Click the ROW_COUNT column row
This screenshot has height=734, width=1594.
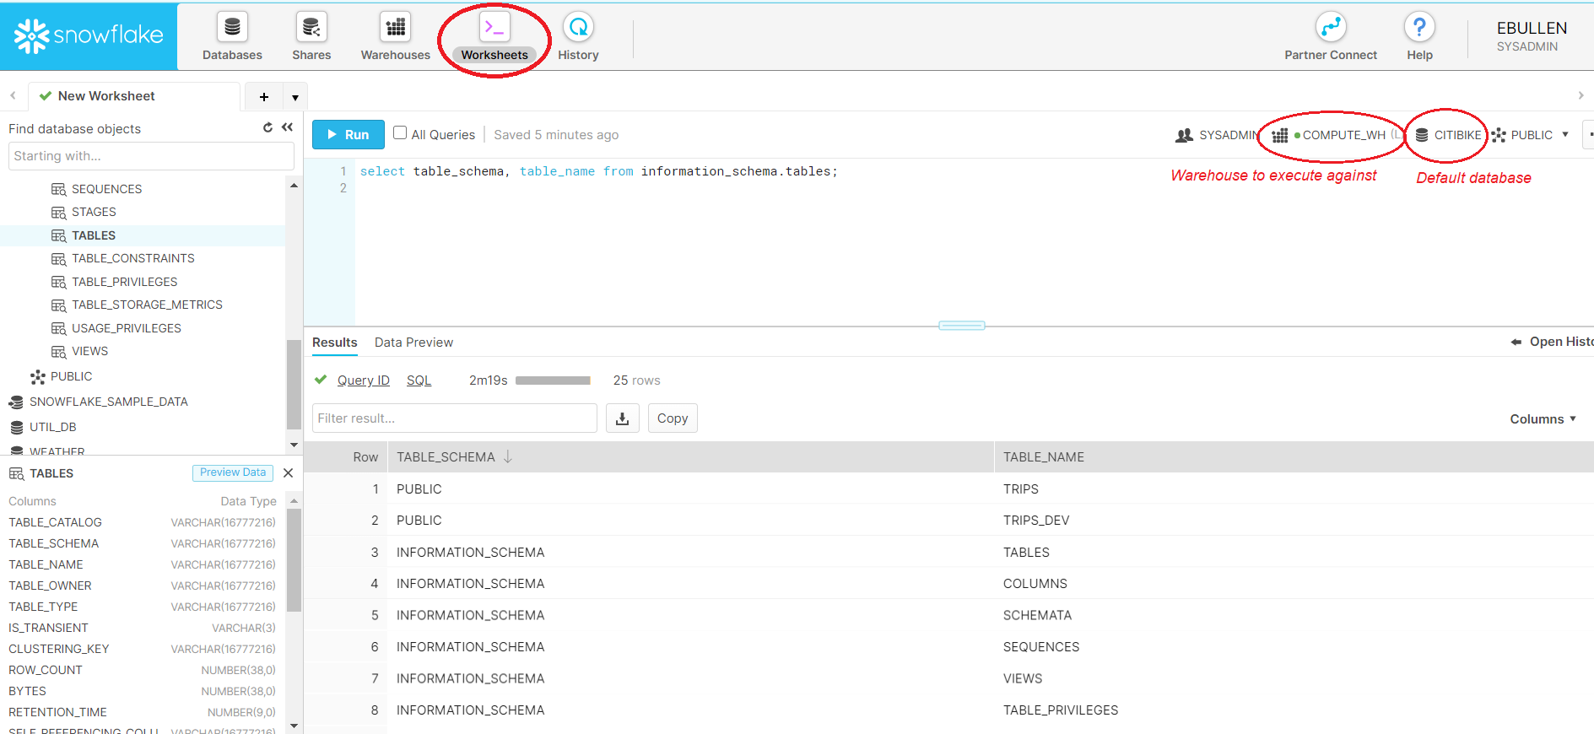(142, 671)
